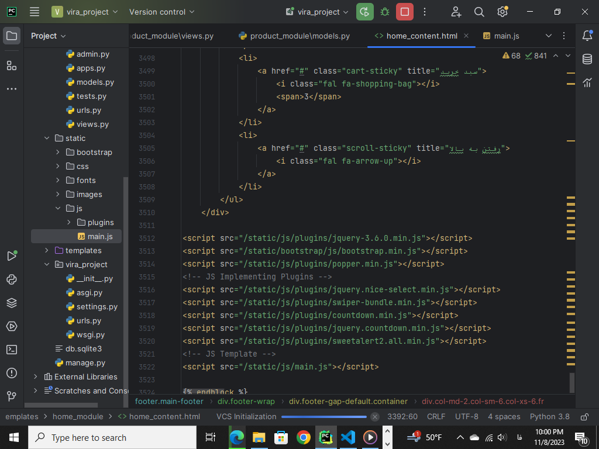
Task: Click div.footer-wrap breadcrumb
Action: [x=246, y=401]
